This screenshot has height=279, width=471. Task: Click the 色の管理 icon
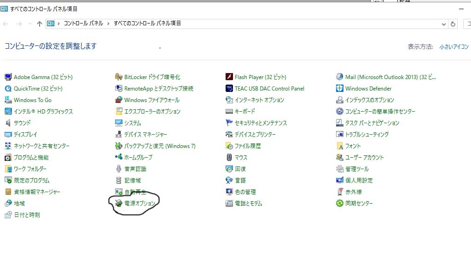(x=229, y=192)
